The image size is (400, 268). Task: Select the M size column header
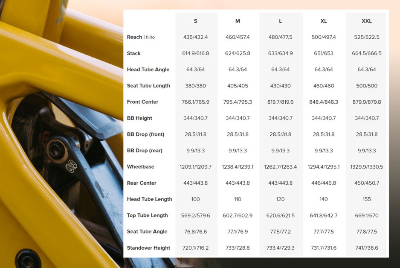pyautogui.click(x=238, y=21)
